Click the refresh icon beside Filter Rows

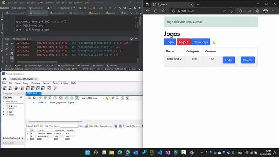(x=47, y=126)
